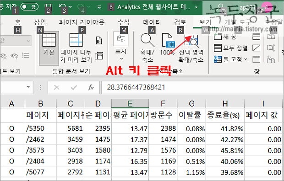Click cell with 0.51%
This screenshot has height=181, width=284.
pos(191,161)
